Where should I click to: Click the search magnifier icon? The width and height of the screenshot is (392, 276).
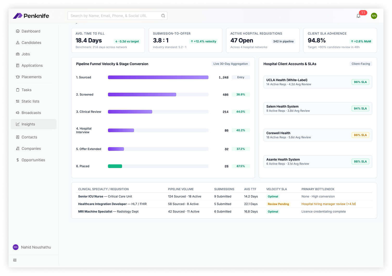click(163, 16)
